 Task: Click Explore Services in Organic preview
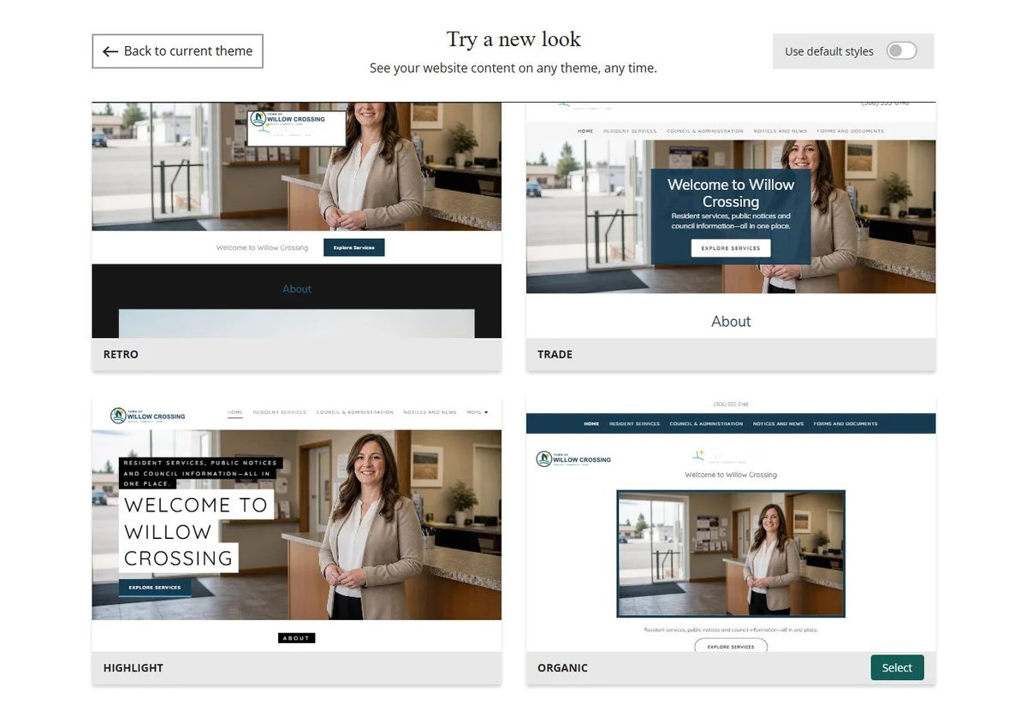[731, 647]
